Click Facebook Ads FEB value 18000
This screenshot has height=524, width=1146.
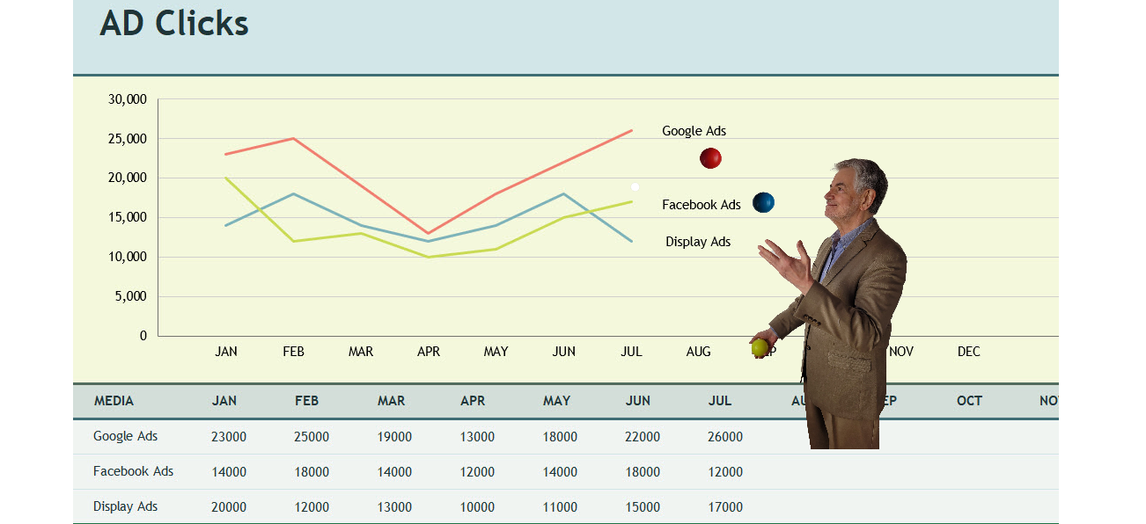coord(312,472)
